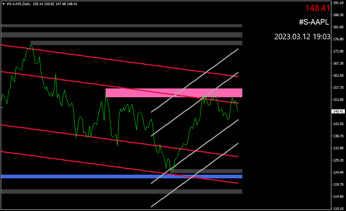
Task: Select the short gray rectangle above the blue zone
Action: coord(206,171)
